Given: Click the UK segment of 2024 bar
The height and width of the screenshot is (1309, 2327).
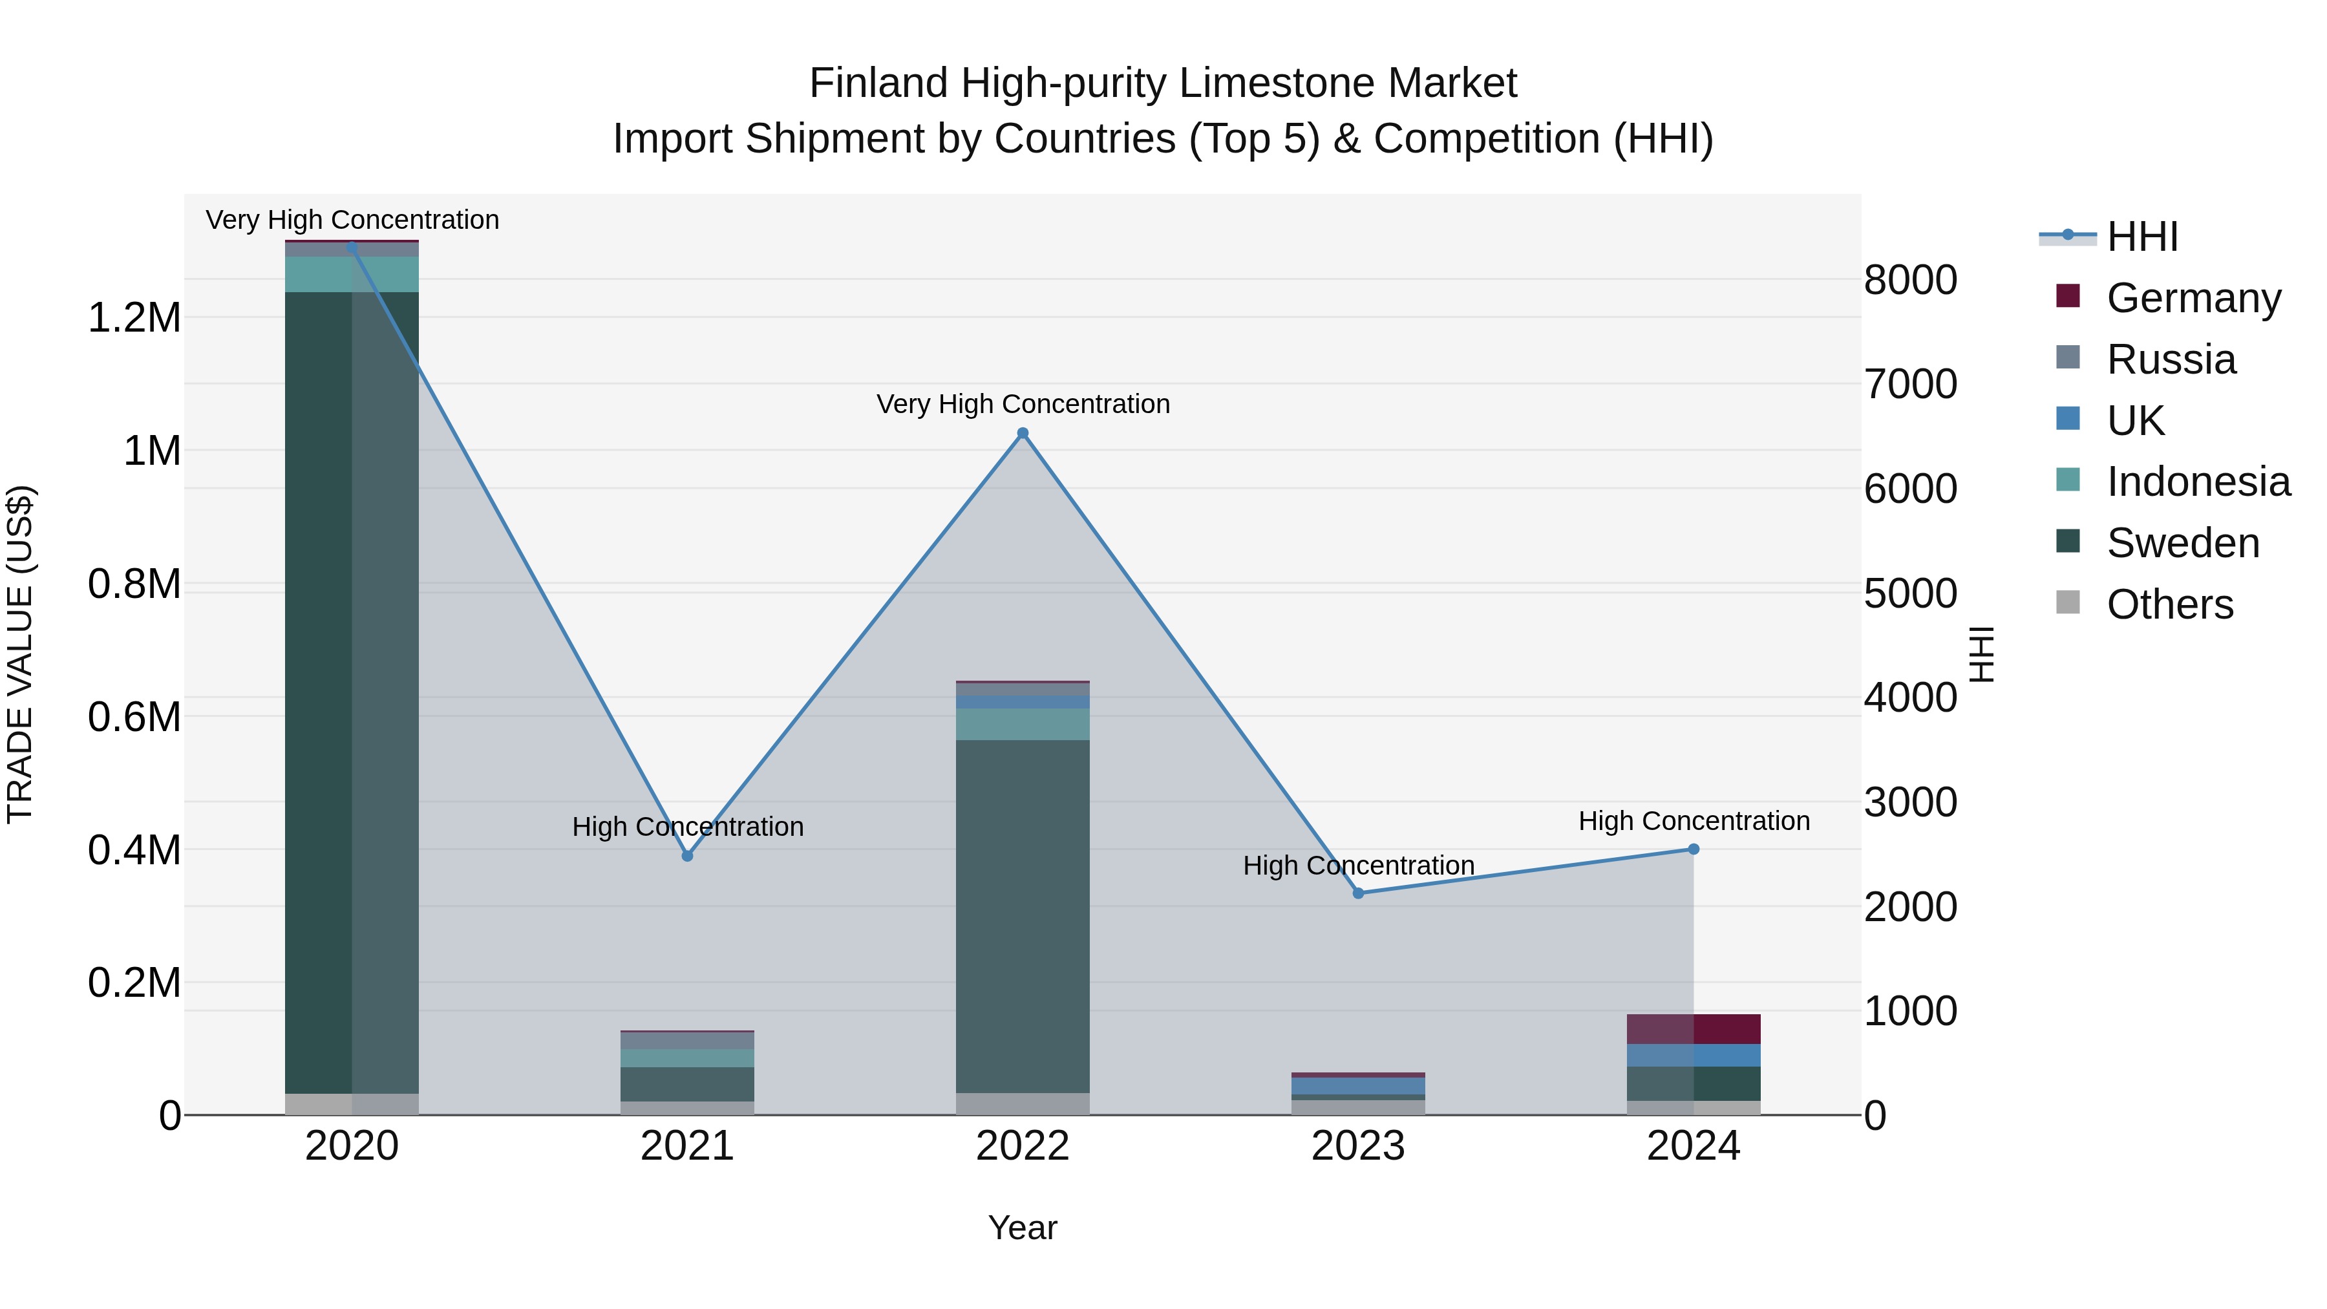Looking at the screenshot, I should point(1694,1055).
